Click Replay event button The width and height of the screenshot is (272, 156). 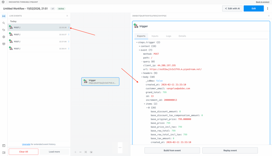(230, 151)
